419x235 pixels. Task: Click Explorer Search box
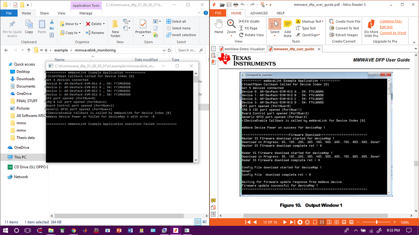click(x=191, y=50)
